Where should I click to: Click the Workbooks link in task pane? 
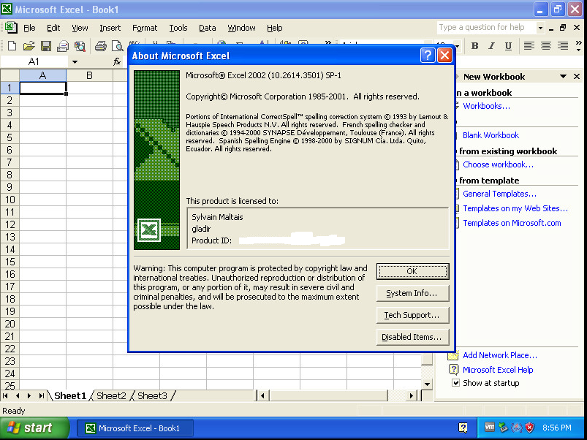tap(486, 106)
